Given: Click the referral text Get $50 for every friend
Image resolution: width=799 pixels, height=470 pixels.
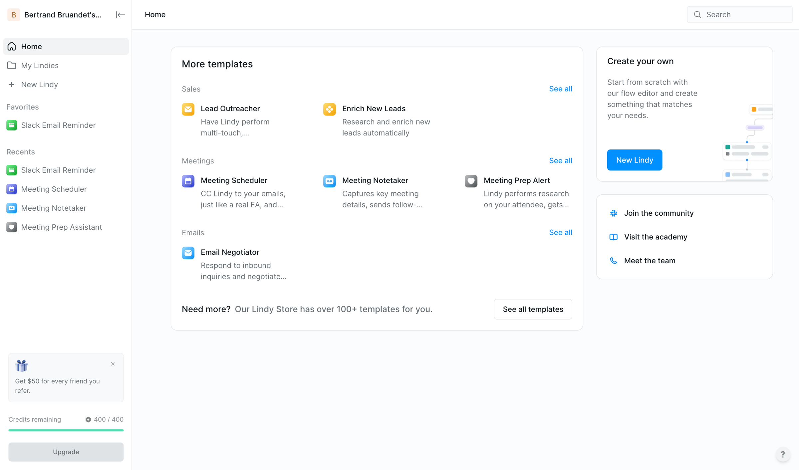Looking at the screenshot, I should pos(57,386).
